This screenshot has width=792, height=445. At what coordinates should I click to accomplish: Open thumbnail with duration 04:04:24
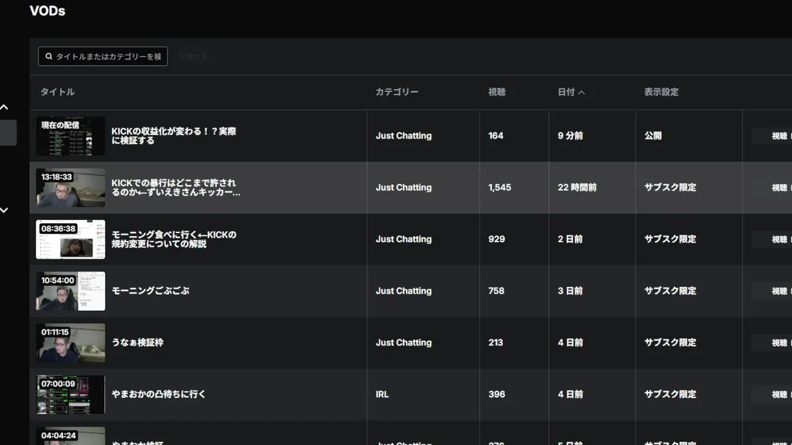(71, 436)
